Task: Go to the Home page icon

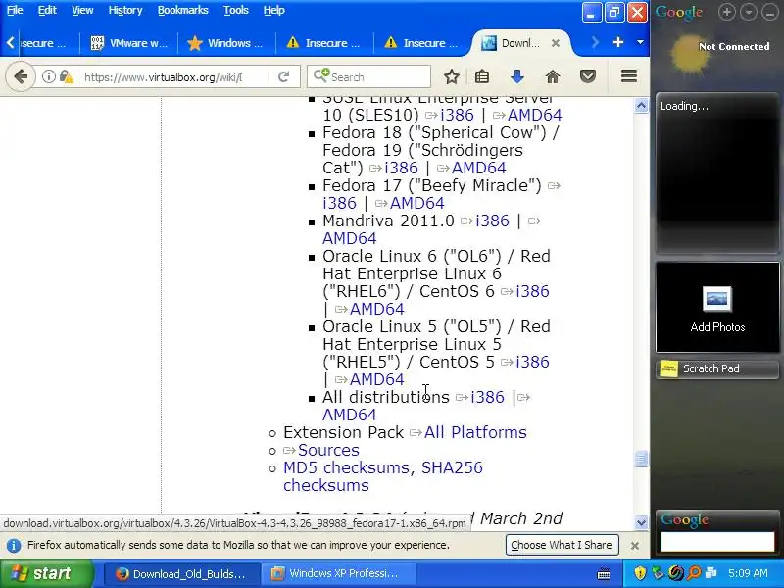Action: [x=553, y=77]
